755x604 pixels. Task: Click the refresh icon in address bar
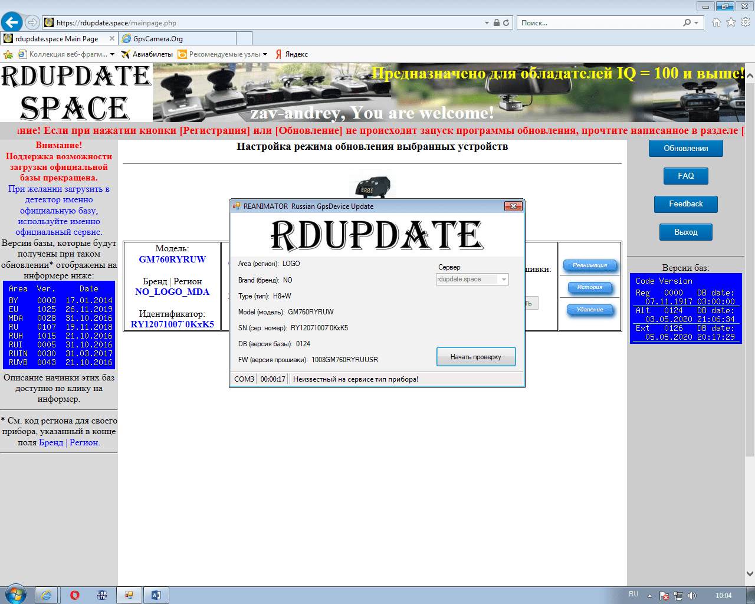506,23
